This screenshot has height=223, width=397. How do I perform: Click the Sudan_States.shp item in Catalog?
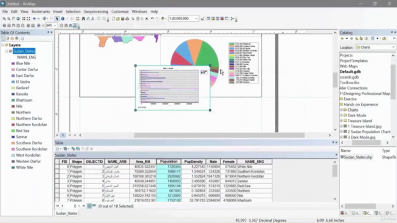pos(358,157)
